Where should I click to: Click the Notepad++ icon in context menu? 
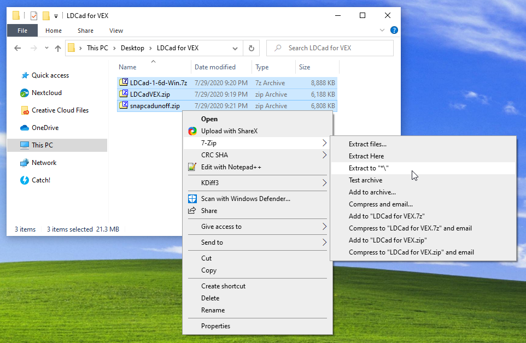click(x=192, y=167)
